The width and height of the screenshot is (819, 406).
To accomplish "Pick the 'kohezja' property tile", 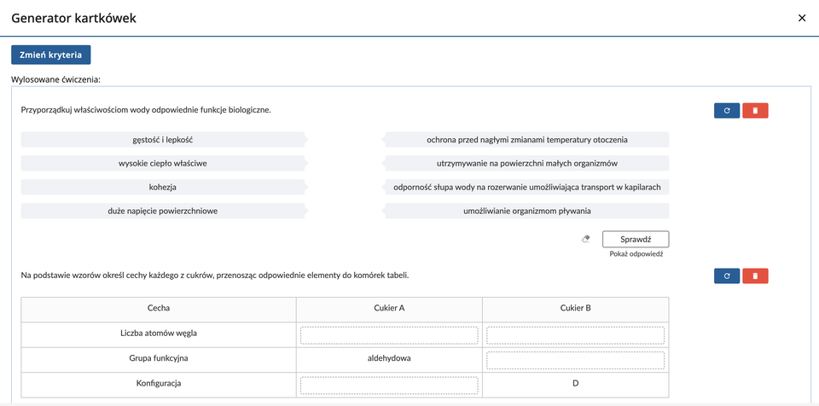I will 162,187.
